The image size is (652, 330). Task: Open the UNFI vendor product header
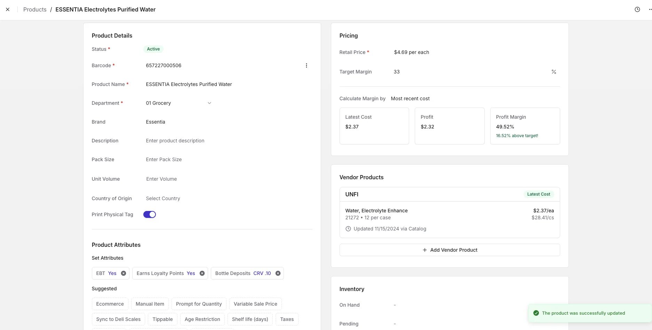(450, 194)
